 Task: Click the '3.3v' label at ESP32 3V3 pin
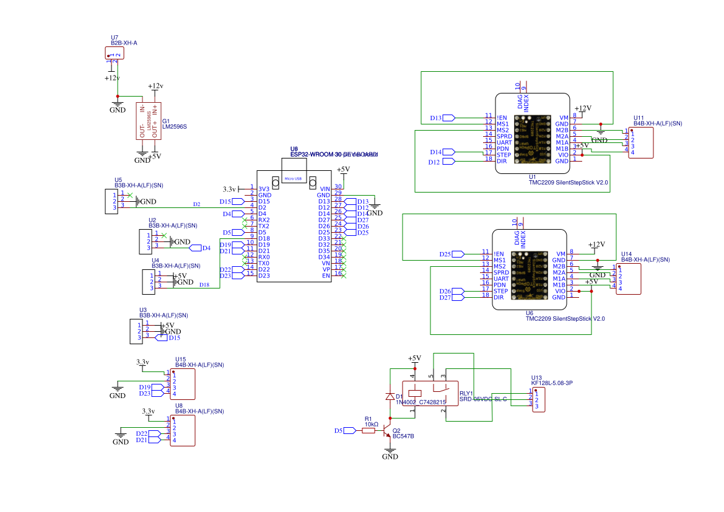[229, 189]
